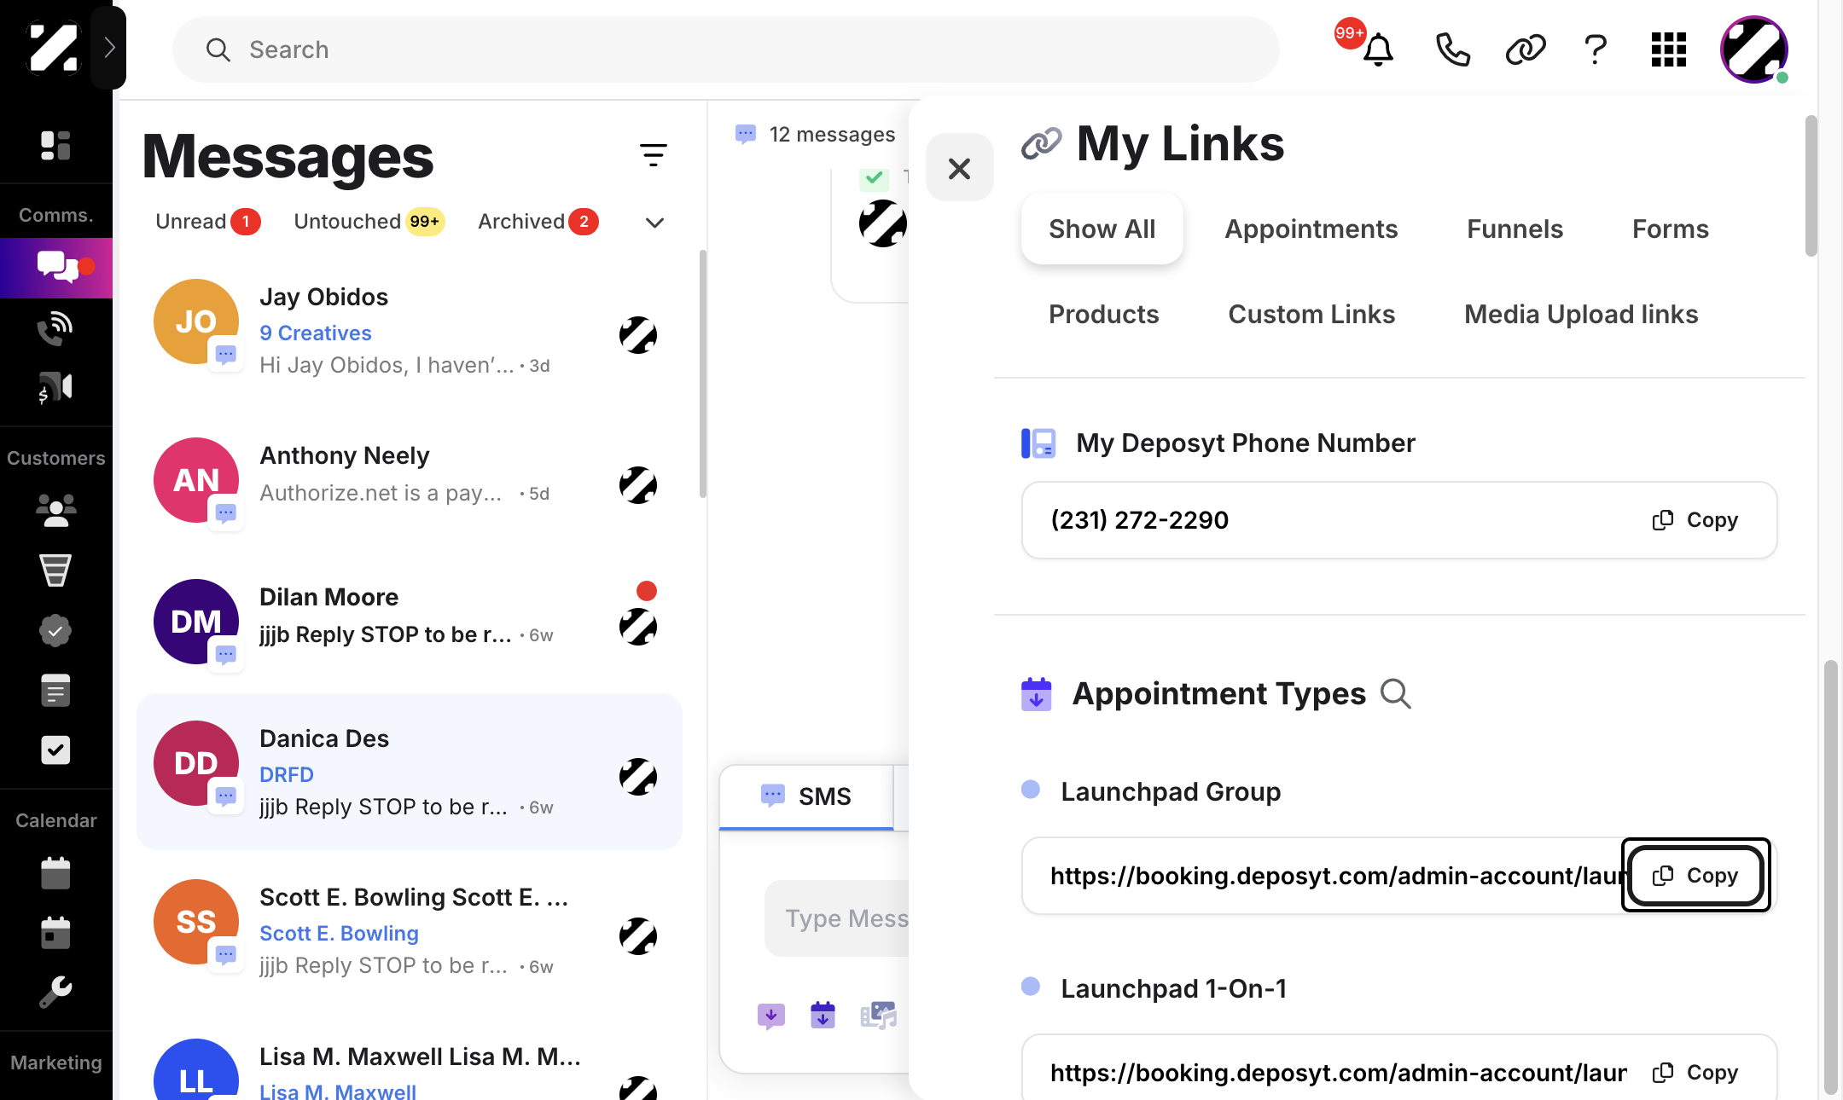Viewport: 1843px width, 1100px height.
Task: Close the My Links panel
Action: [x=959, y=168]
